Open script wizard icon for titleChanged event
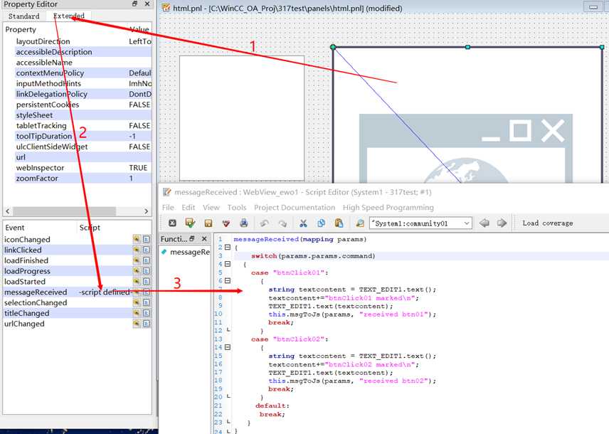 coord(137,313)
